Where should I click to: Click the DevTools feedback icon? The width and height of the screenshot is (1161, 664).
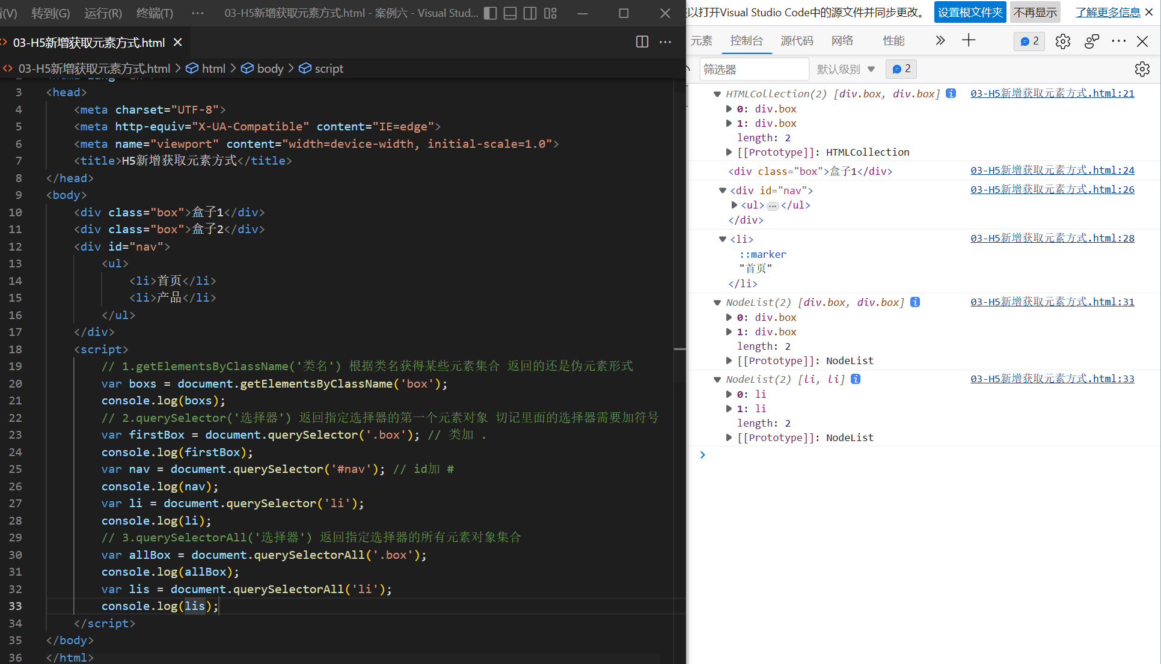(1091, 41)
